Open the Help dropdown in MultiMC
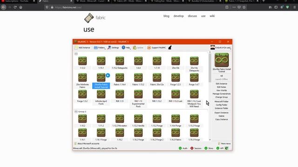The image size is (298, 167). [126, 47]
